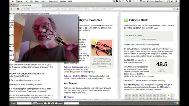Open the History menu
Viewport: 189px width, 106px height.
point(43,1)
